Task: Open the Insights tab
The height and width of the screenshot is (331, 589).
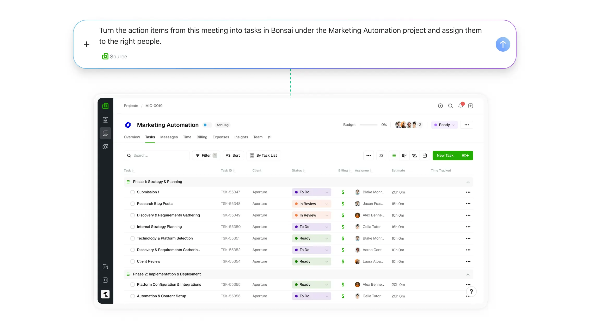Action: click(241, 137)
